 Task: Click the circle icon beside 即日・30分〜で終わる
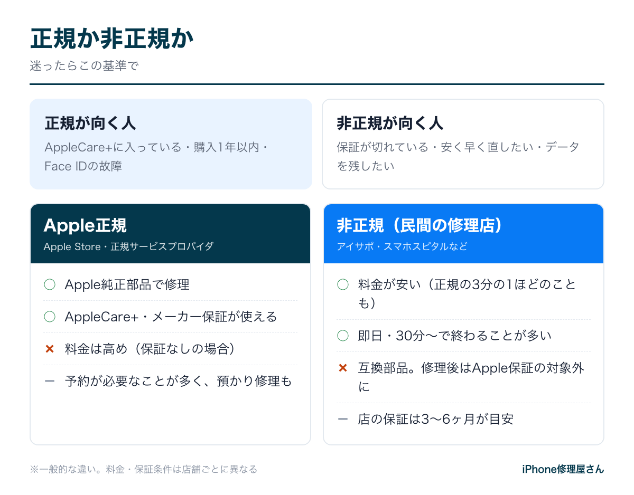[343, 336]
